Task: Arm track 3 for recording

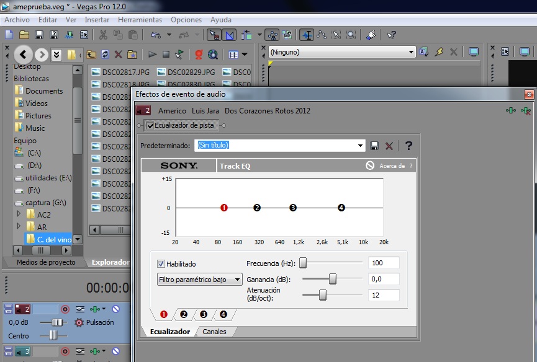Action: (65, 351)
